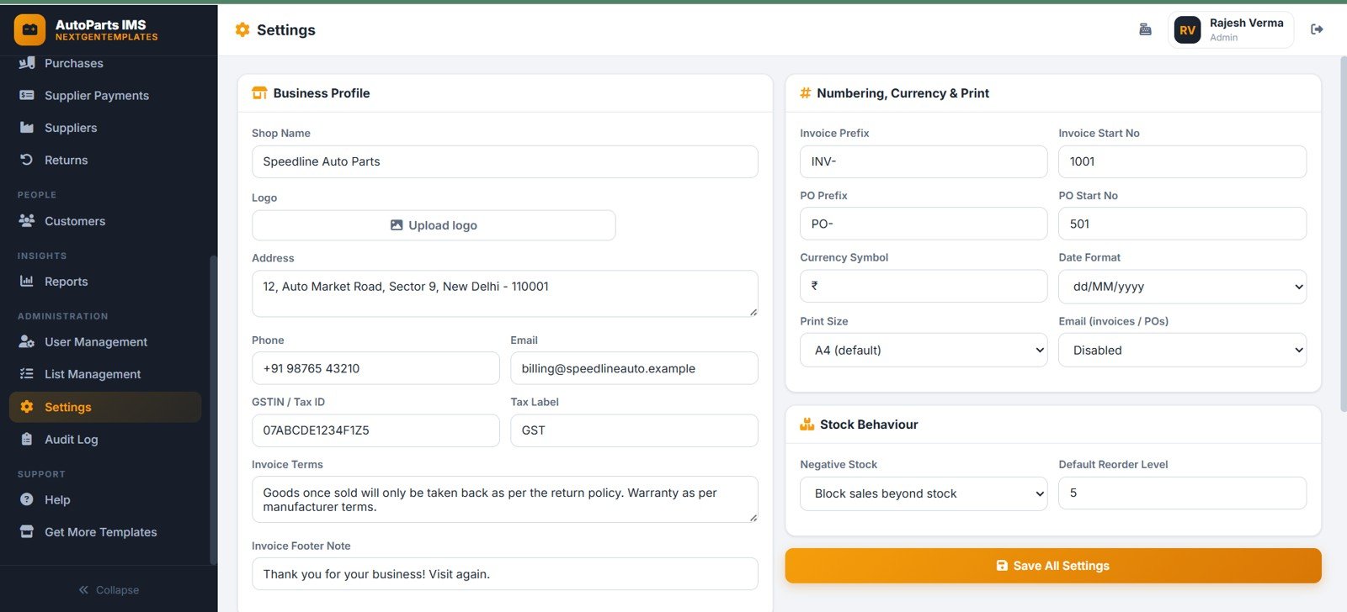Click the Get More Templates store icon
This screenshot has height=612, width=1347.
[x=27, y=532]
